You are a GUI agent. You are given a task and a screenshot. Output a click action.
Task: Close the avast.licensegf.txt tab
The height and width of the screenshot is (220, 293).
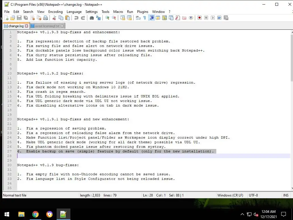[x=62, y=26]
